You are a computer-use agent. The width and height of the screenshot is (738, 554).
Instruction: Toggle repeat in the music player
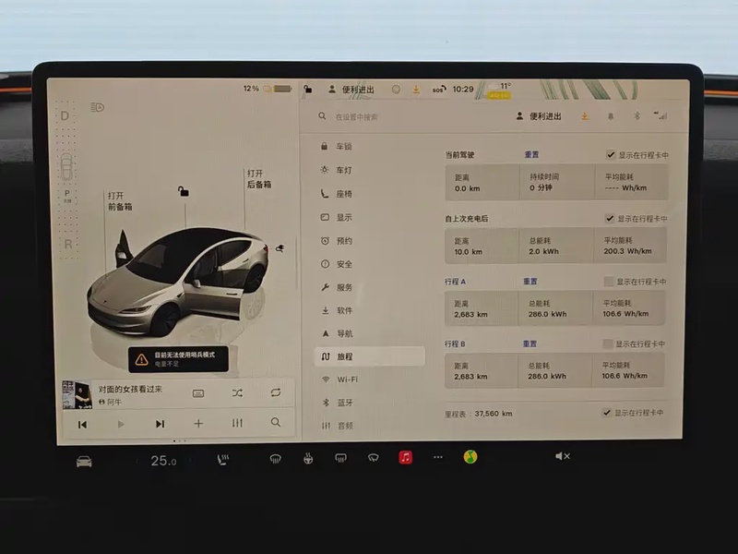point(276,393)
